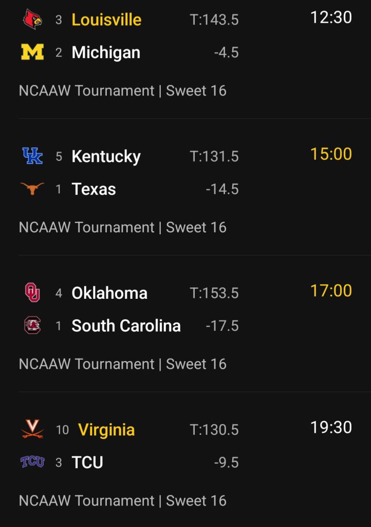Click the 12:30 game start time
371x527 pixels.
331,18
